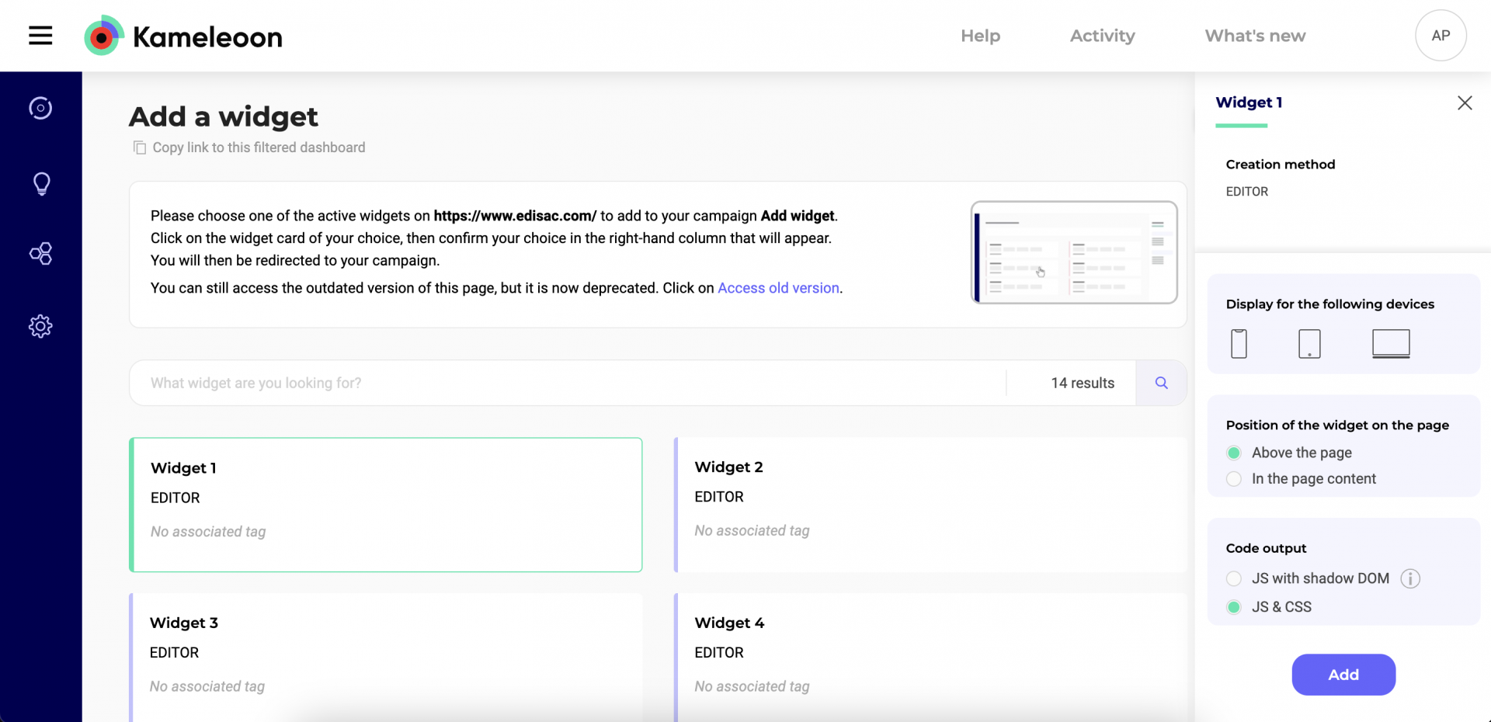Click the Kameleoon logo
This screenshot has width=1491, height=722.
183,36
